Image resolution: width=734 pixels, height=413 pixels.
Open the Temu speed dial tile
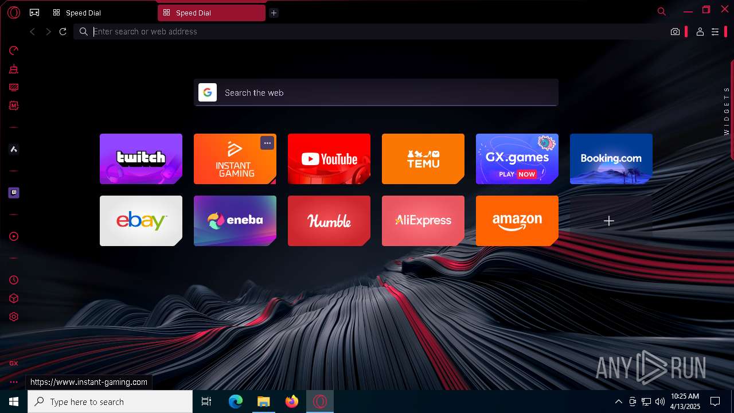click(423, 159)
